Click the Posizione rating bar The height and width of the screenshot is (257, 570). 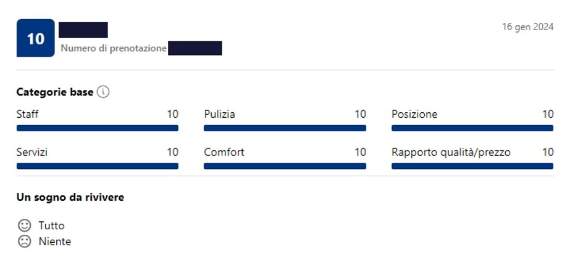[x=472, y=128]
